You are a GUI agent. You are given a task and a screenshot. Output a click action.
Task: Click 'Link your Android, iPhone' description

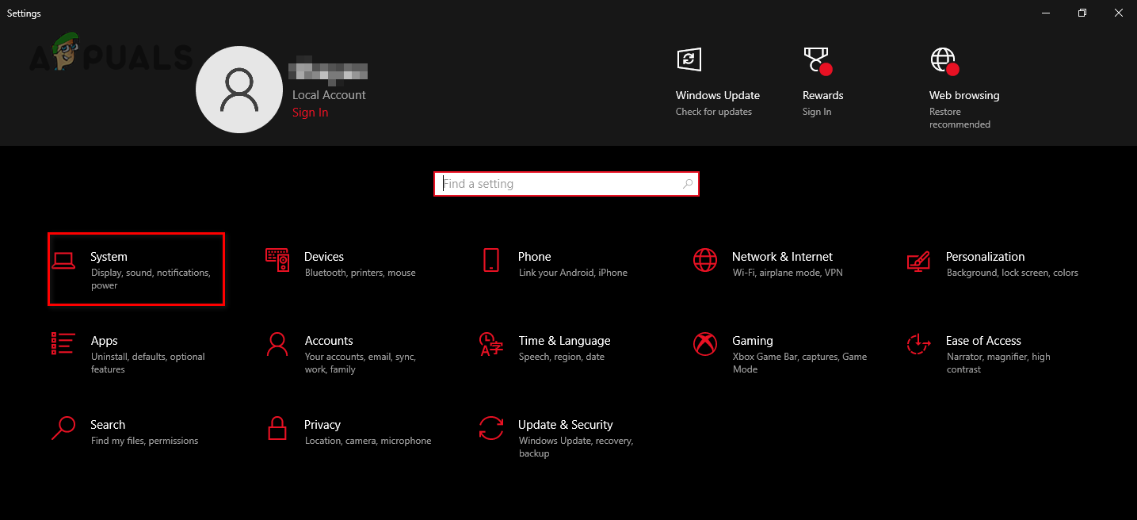click(x=573, y=273)
